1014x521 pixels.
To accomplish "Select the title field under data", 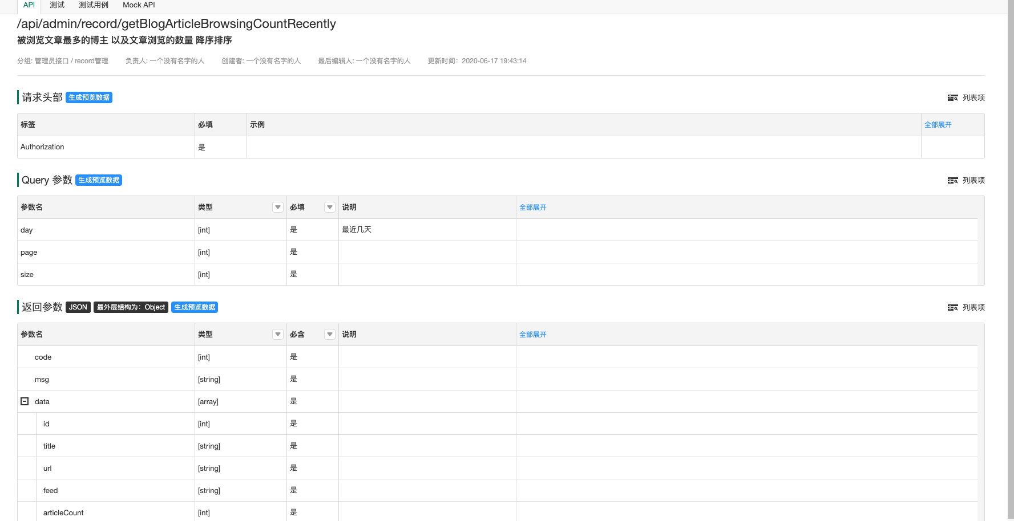I will tap(49, 446).
